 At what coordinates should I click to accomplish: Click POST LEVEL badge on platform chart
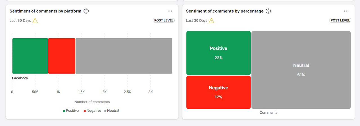(x=164, y=20)
